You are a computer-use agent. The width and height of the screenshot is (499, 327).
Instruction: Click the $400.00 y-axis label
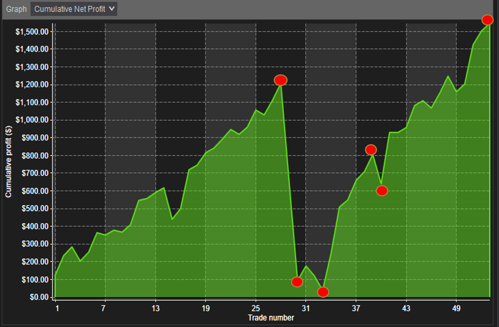pyautogui.click(x=35, y=227)
